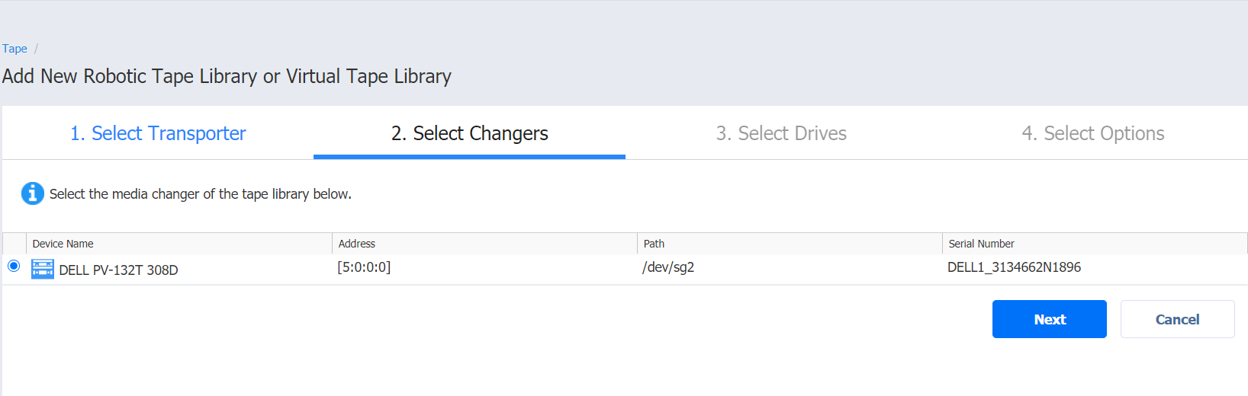Select the DELL PV-132T 308D radio button
The width and height of the screenshot is (1248, 396).
14,266
